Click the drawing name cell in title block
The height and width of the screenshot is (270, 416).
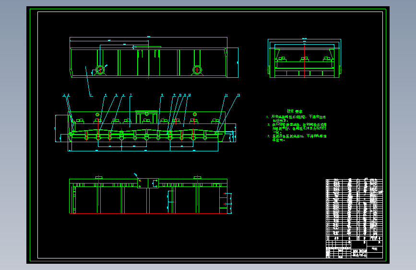(x=375, y=249)
